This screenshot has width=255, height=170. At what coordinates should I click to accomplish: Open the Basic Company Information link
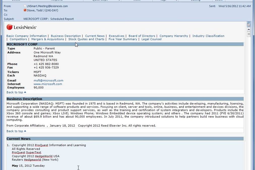point(26,36)
